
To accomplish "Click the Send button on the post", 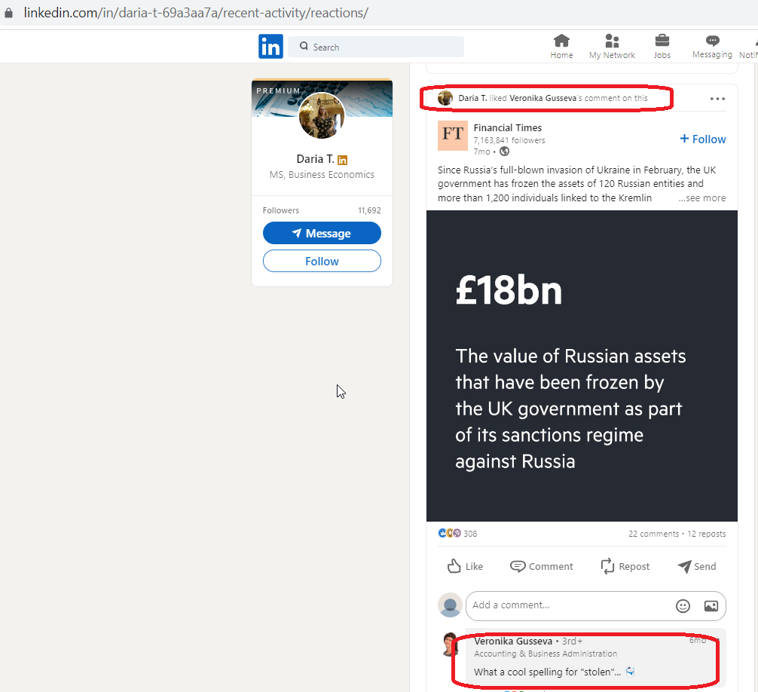I will tap(697, 566).
